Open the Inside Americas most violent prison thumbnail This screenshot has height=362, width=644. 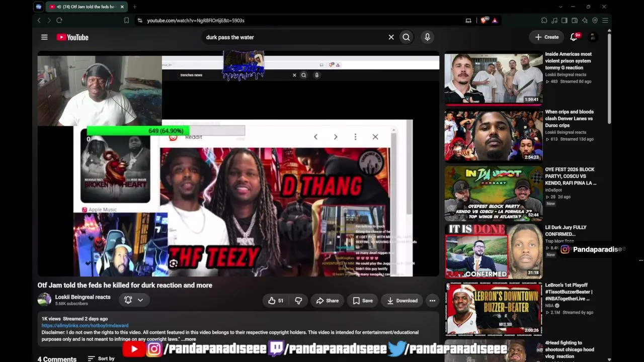pos(494,78)
